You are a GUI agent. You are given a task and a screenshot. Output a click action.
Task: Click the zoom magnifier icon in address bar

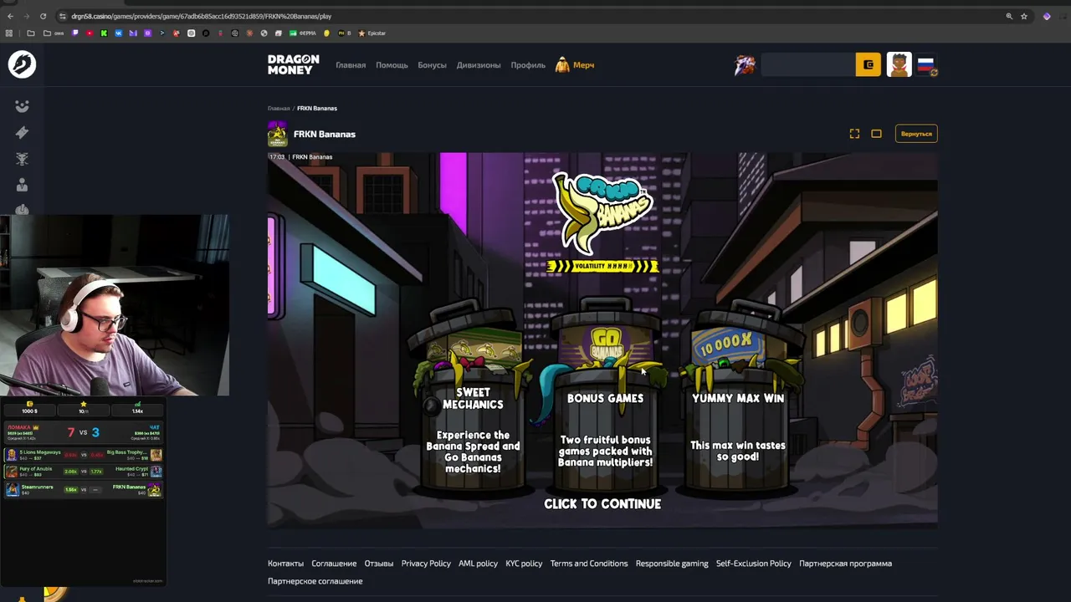[x=1009, y=16]
